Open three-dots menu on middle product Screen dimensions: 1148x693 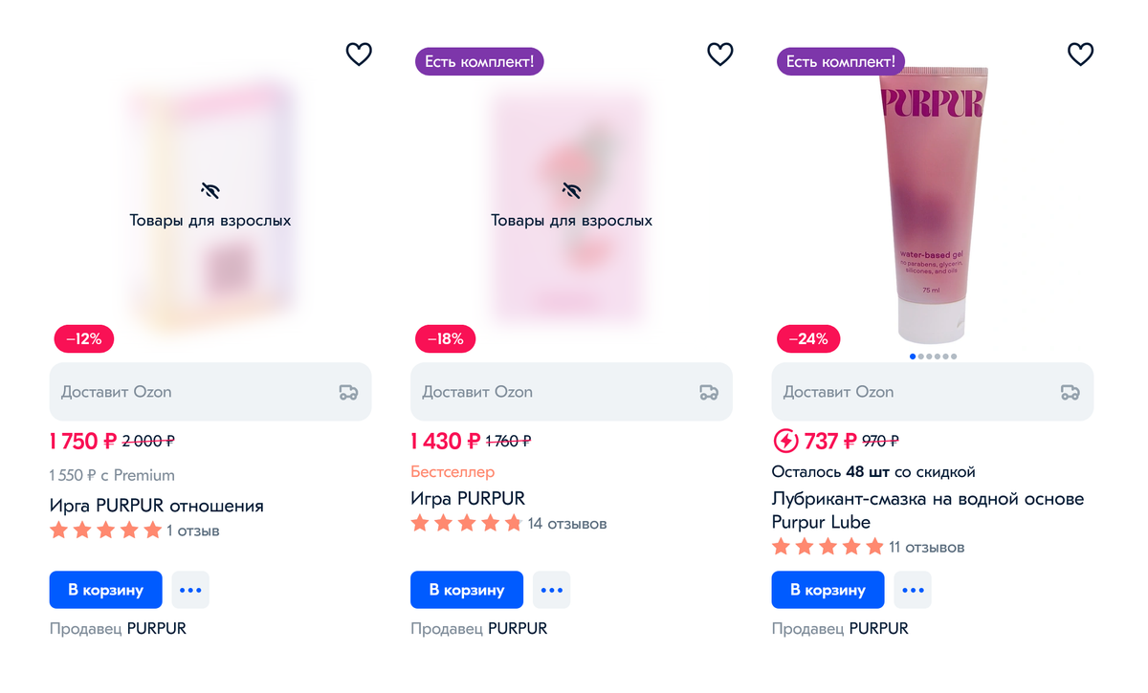[551, 590]
